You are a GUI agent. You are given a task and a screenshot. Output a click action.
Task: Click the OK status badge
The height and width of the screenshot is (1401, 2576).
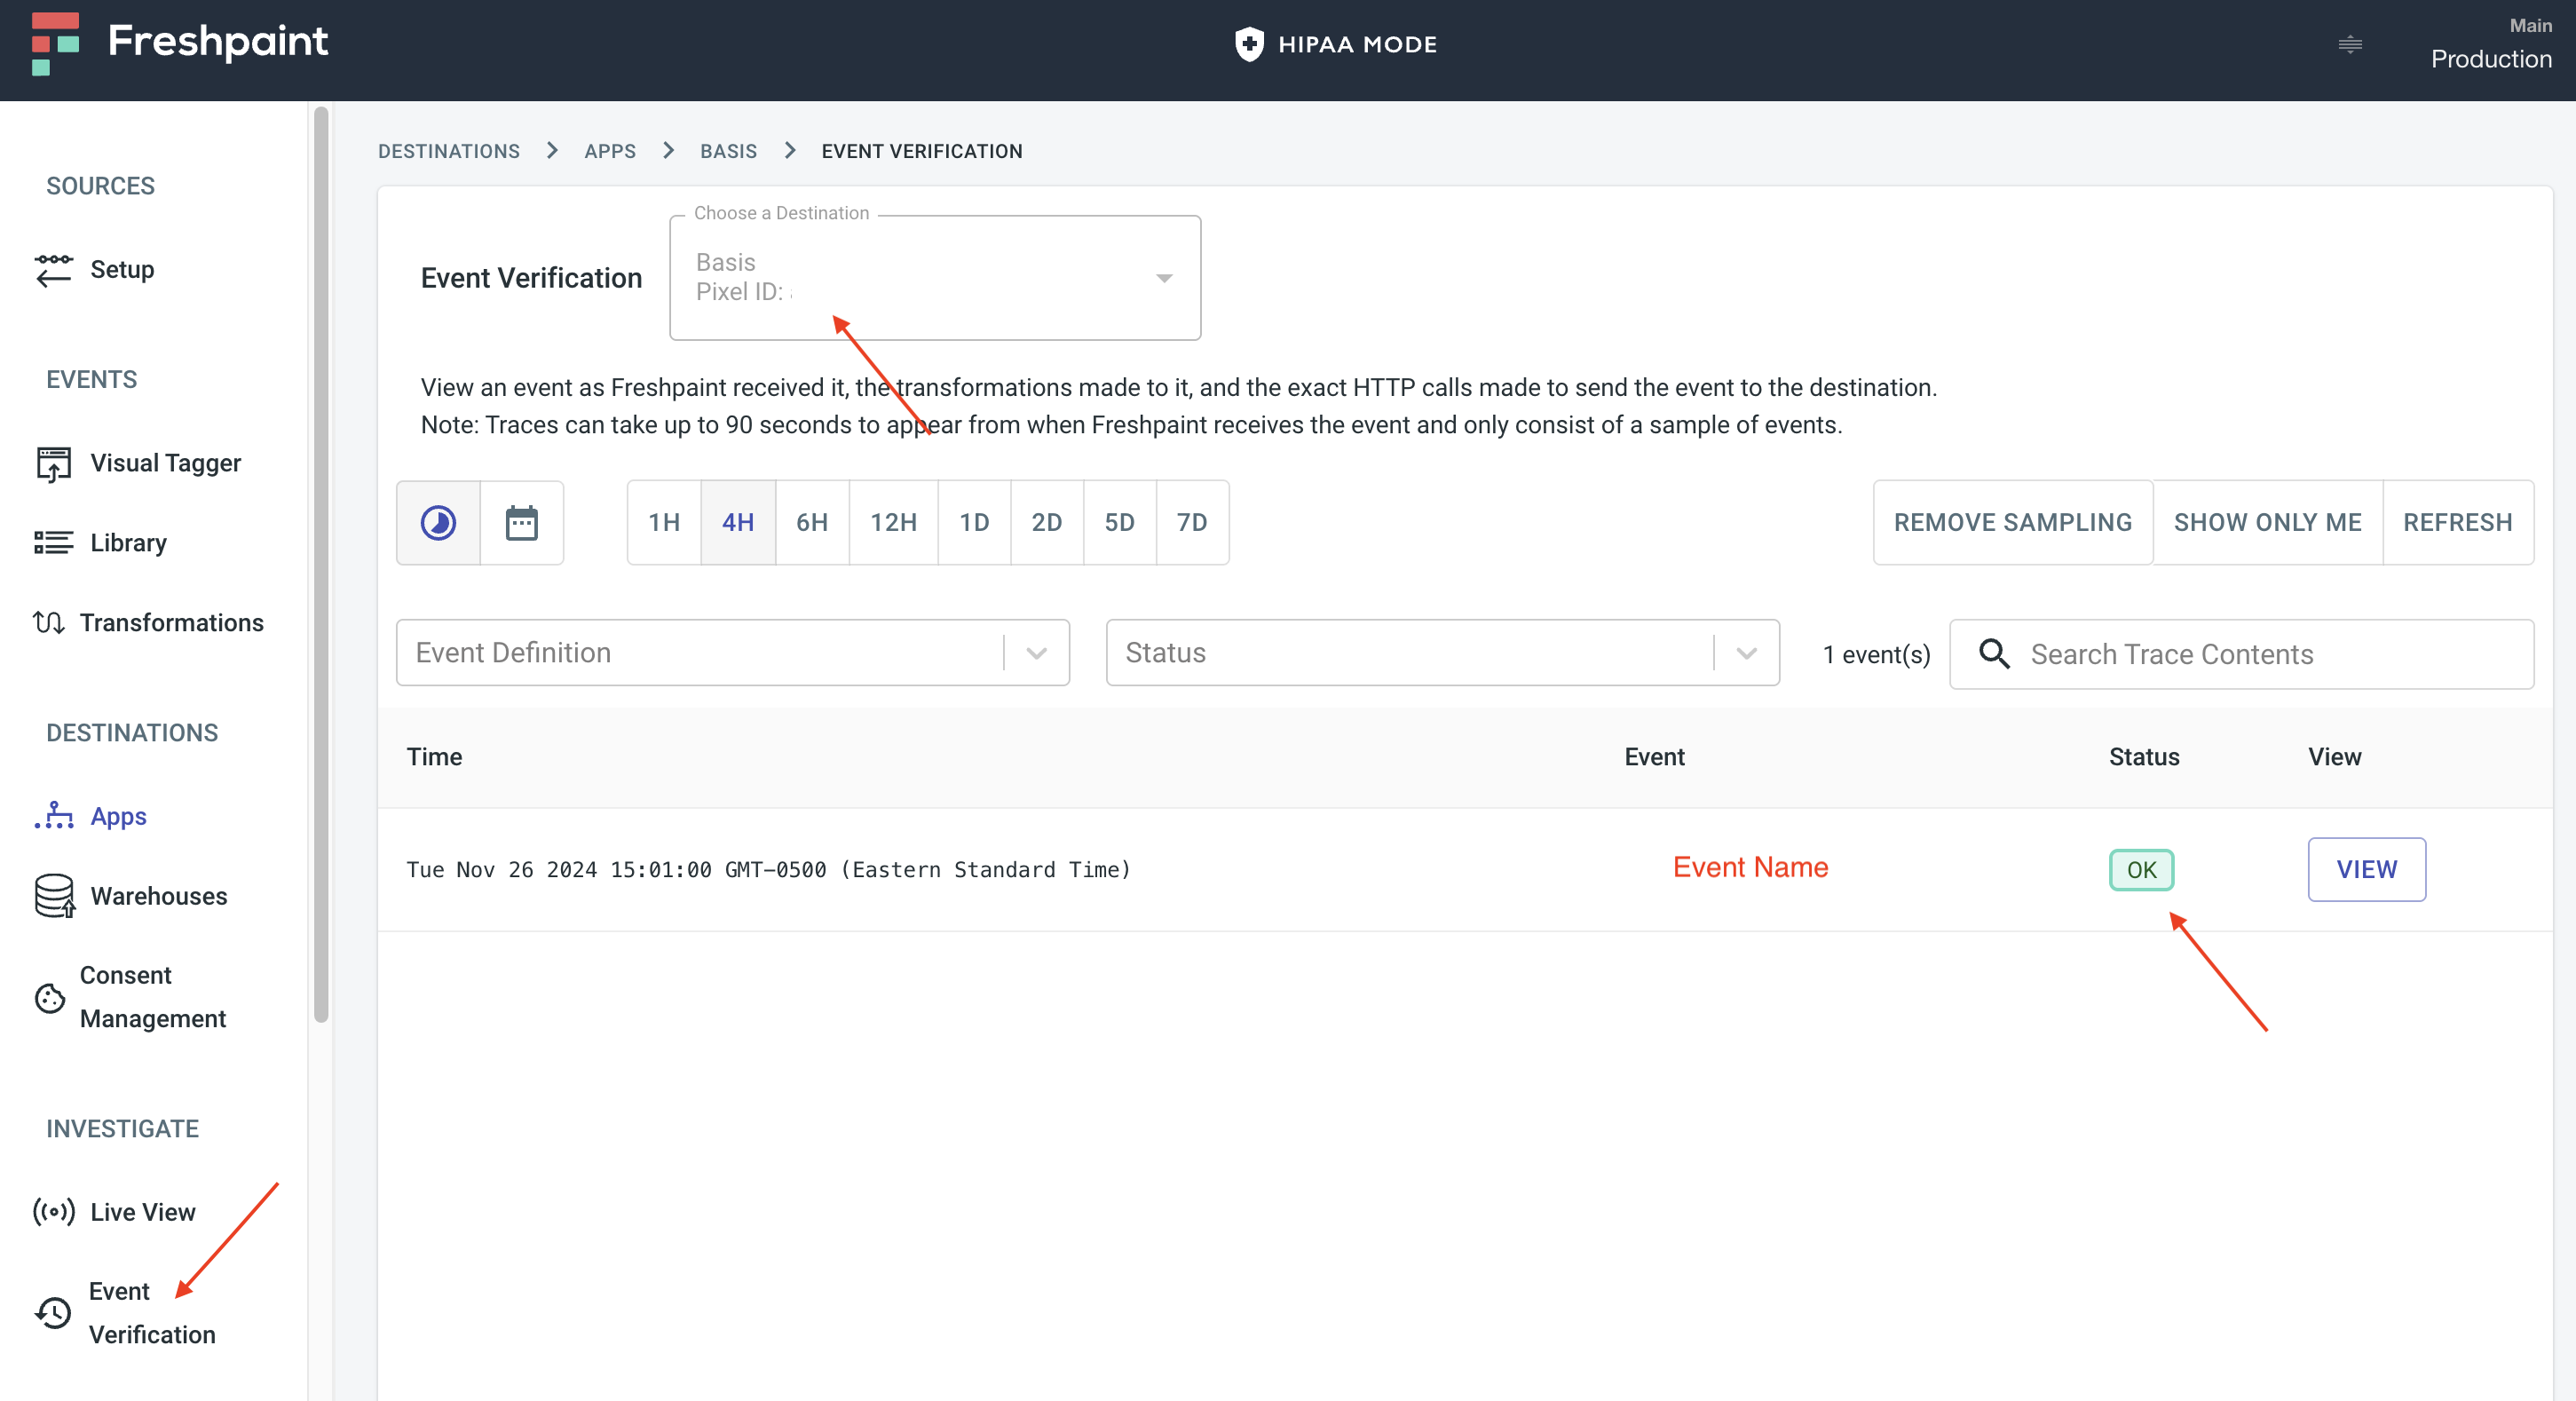[x=2141, y=870]
